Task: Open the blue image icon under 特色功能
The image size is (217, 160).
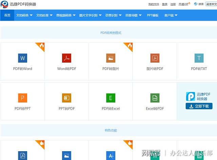Action: click(x=66, y=156)
